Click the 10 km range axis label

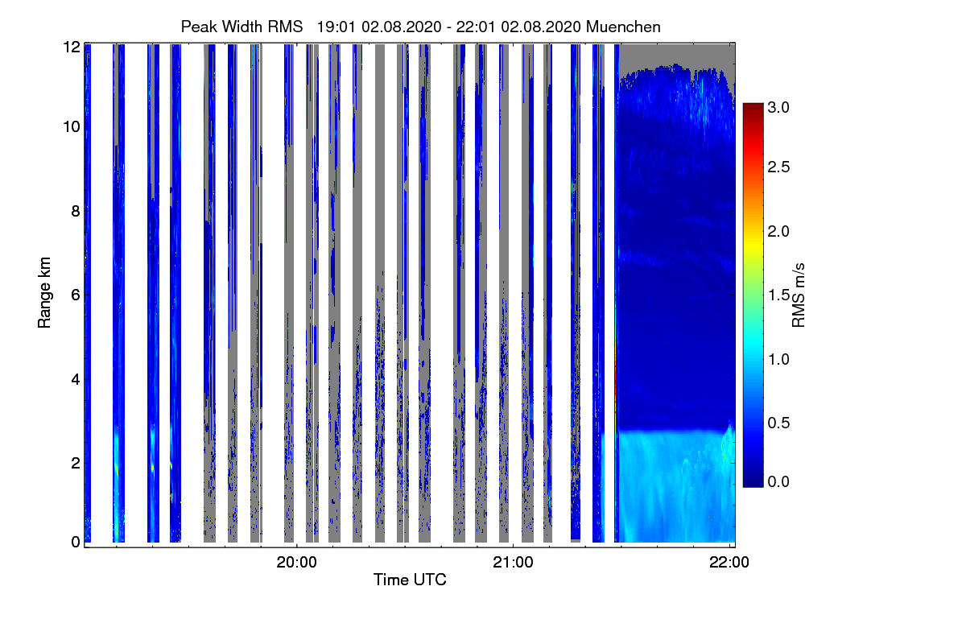coord(70,127)
